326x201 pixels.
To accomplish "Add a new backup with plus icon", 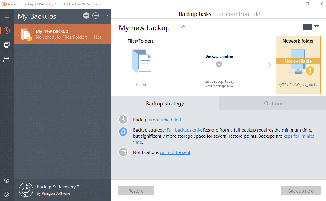I will 86,16.
